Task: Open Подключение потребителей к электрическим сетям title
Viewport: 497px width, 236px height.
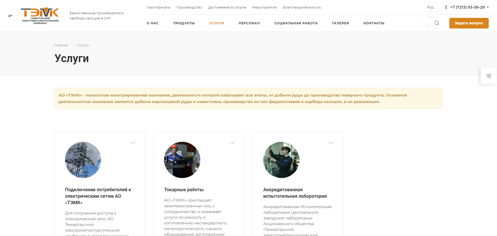Action: coord(98,196)
